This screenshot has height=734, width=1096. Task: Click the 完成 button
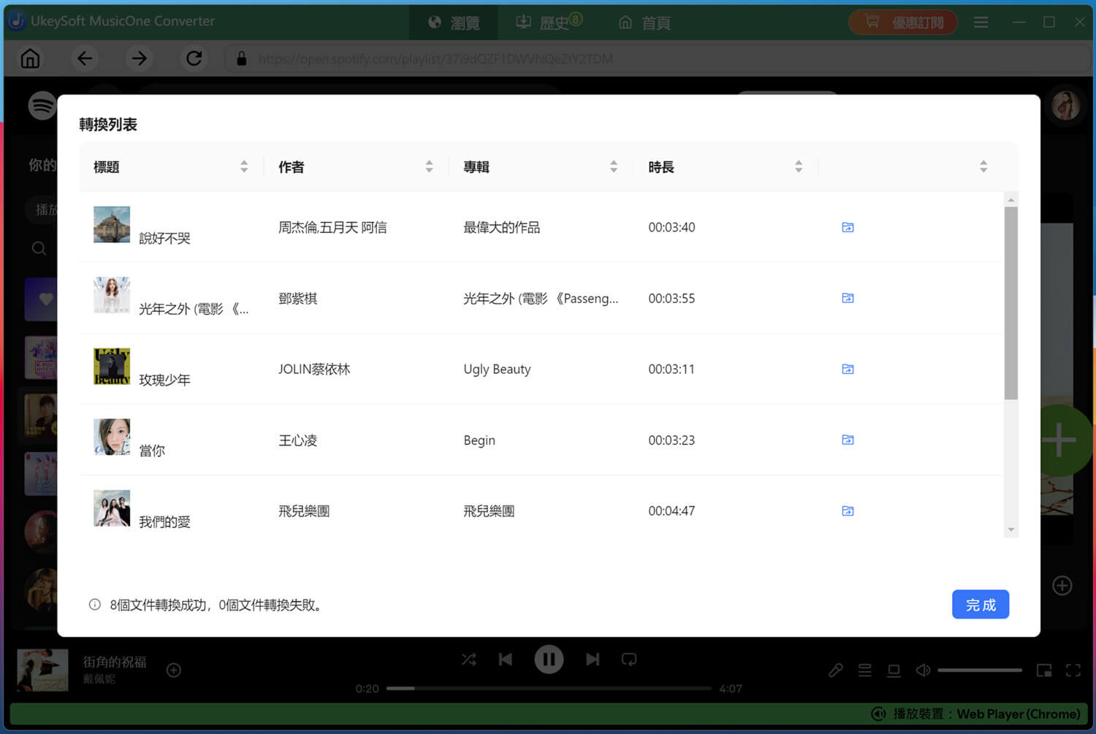point(981,604)
